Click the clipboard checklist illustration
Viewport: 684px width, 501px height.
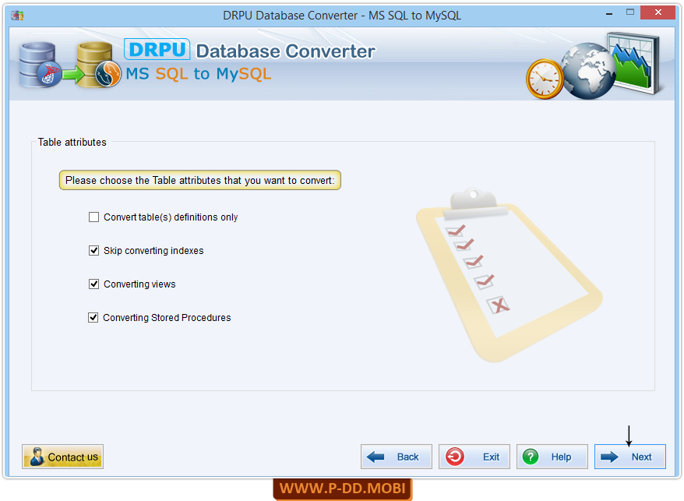coord(509,277)
